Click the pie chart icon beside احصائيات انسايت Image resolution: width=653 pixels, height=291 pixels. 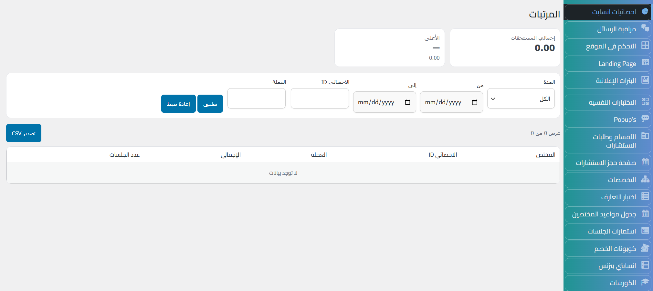[x=645, y=12]
